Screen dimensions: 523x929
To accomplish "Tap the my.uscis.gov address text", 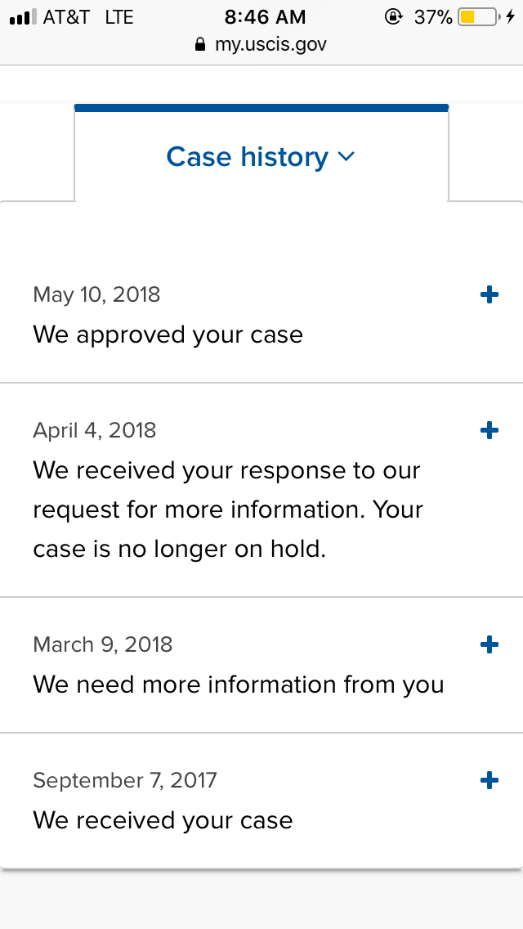I will click(270, 44).
